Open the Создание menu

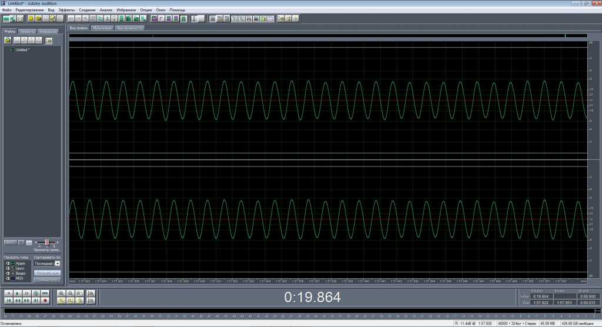tap(87, 10)
